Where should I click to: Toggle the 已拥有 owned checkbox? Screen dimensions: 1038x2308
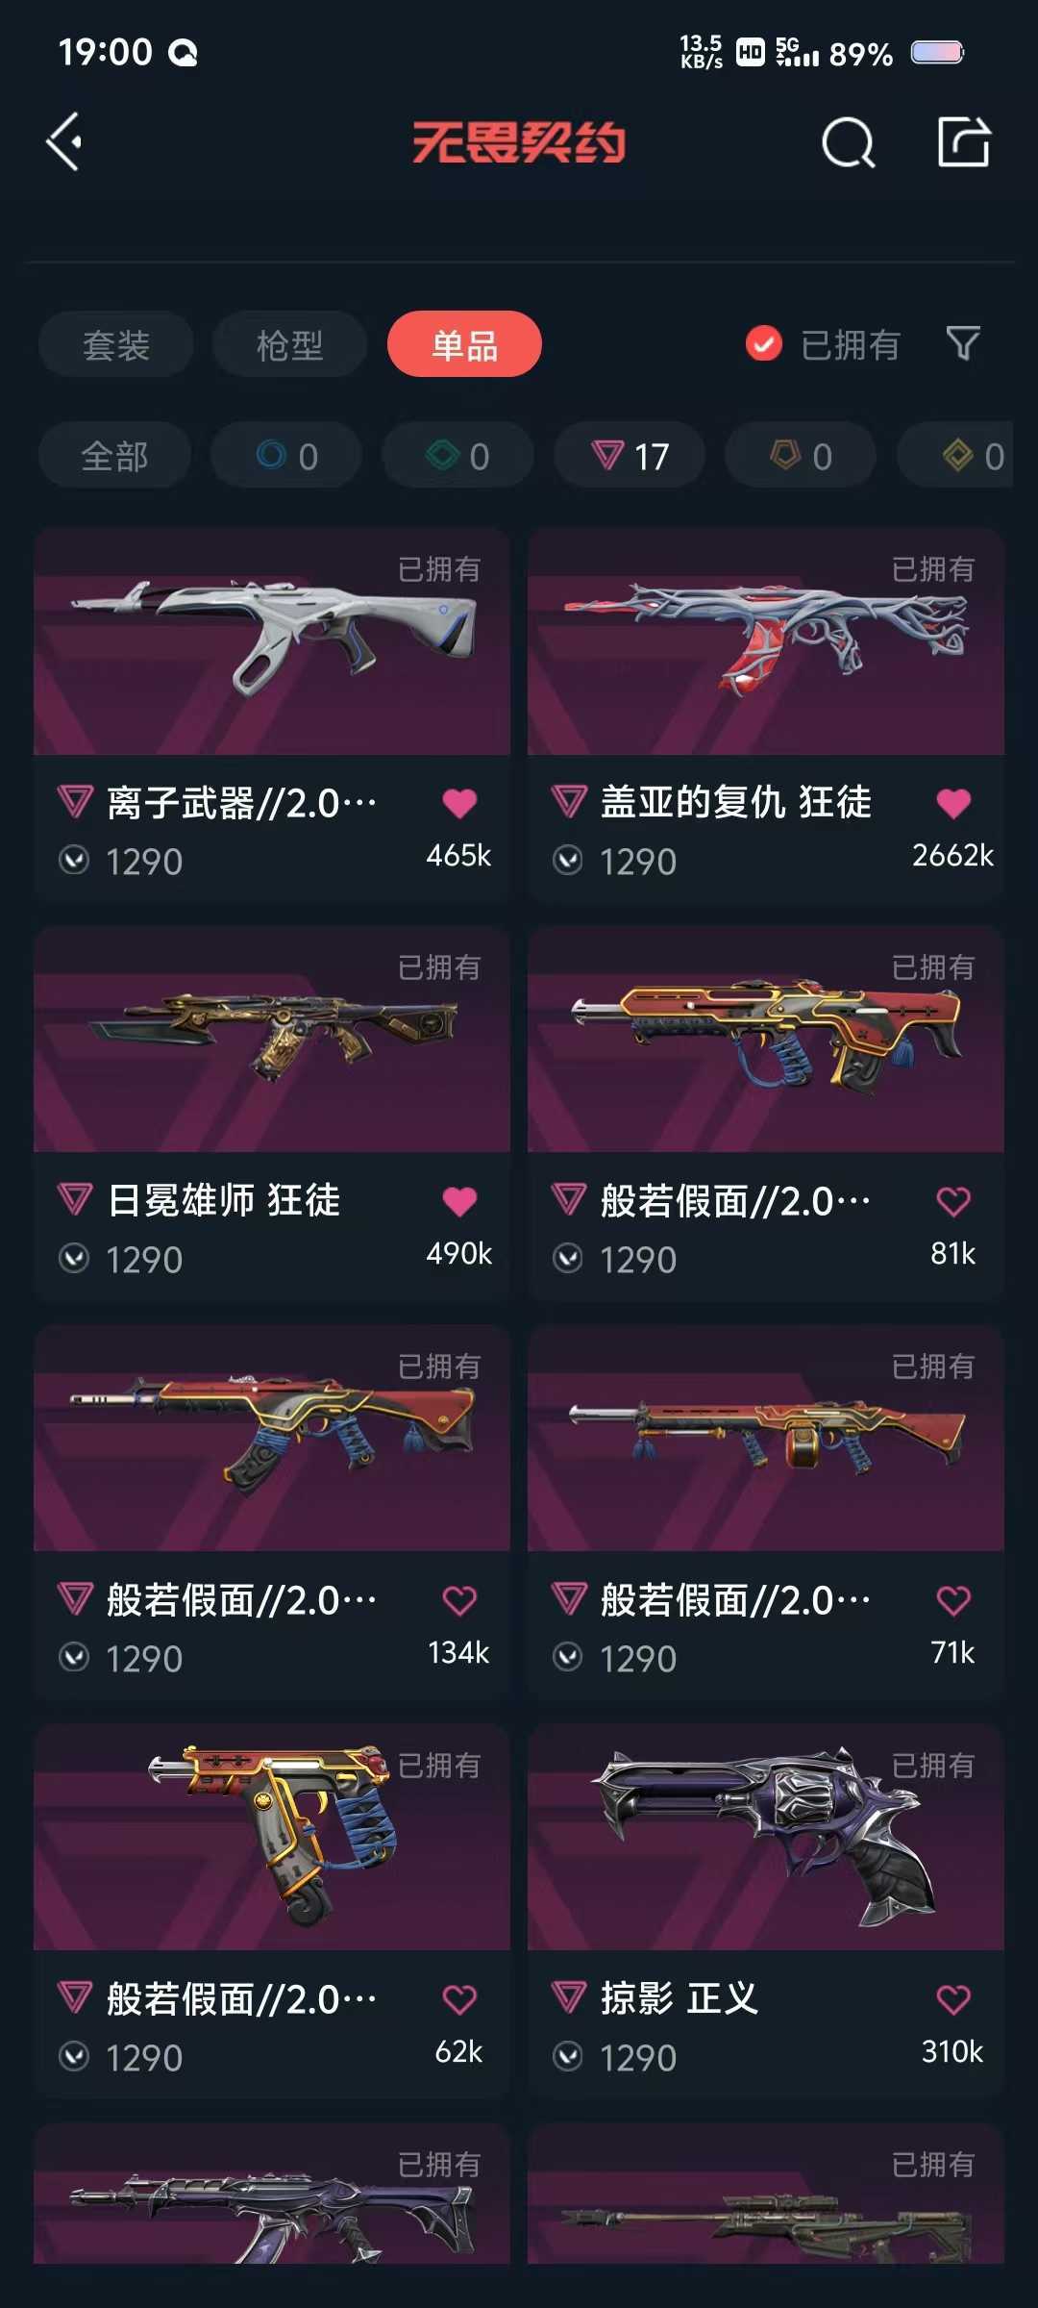764,343
